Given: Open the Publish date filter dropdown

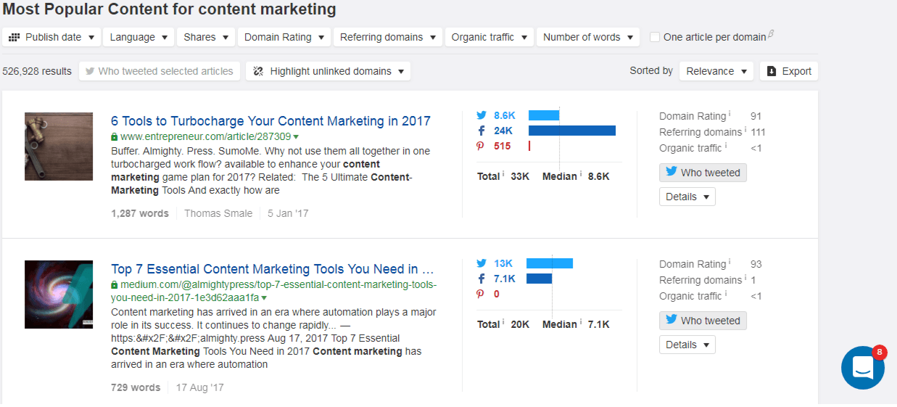Looking at the screenshot, I should coord(52,37).
